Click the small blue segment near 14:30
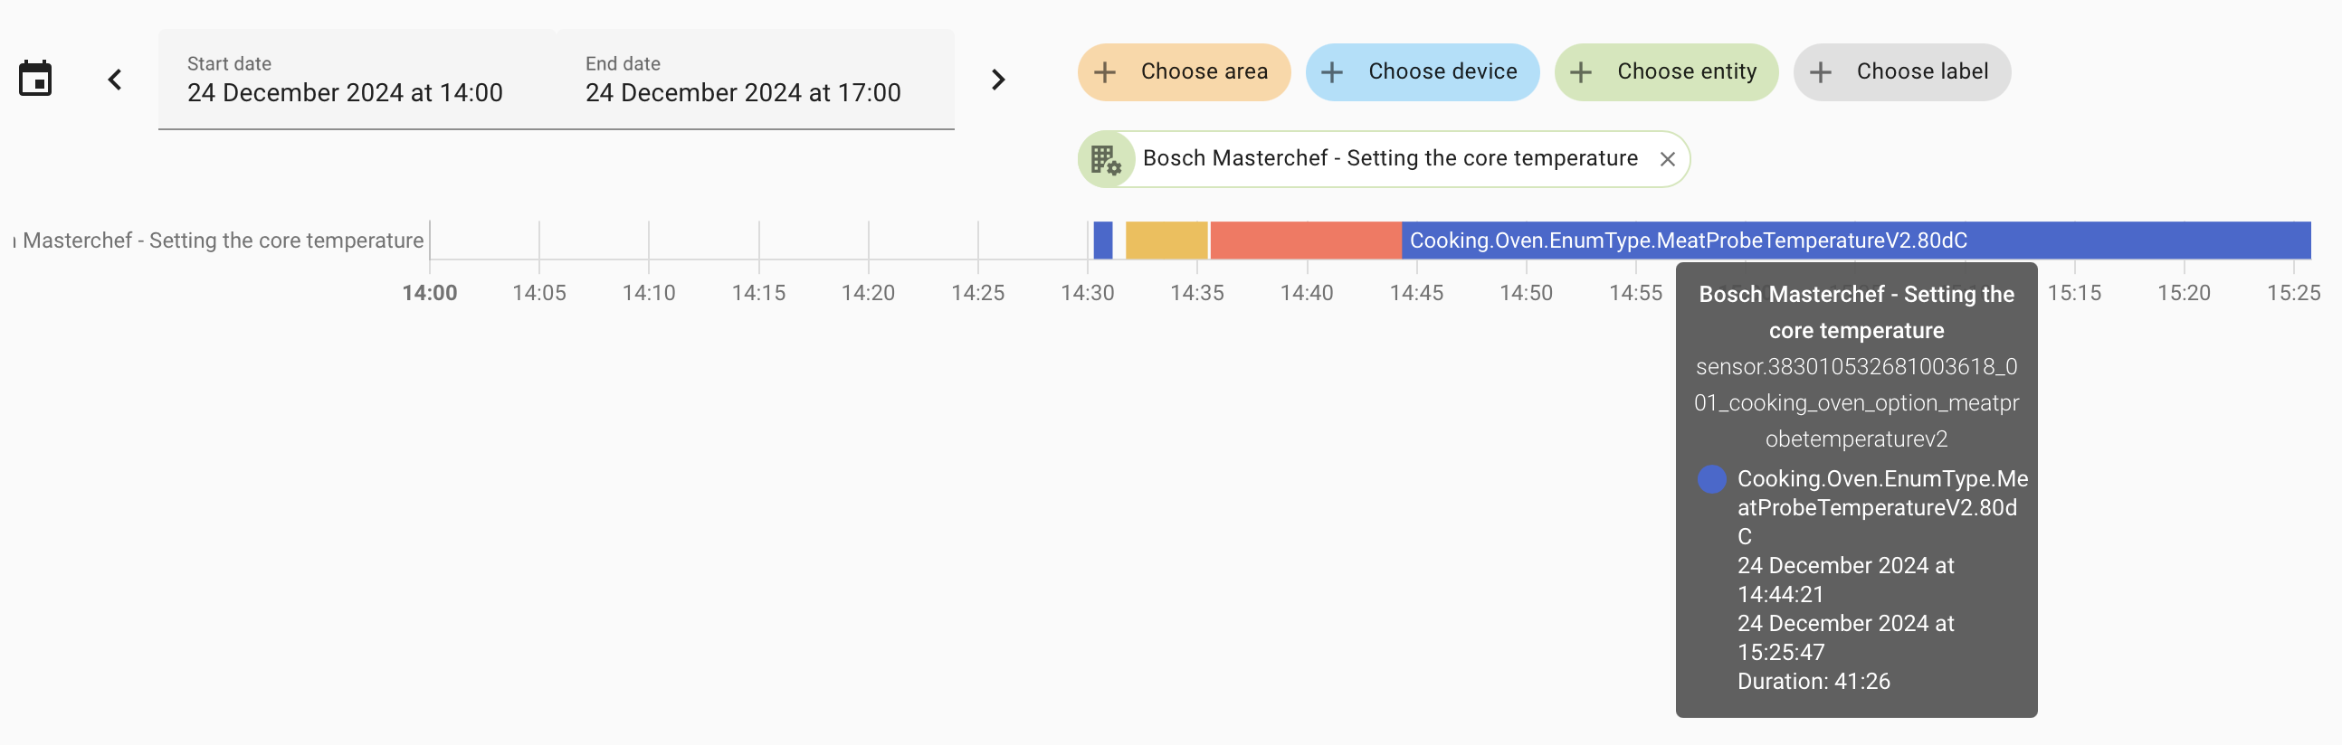Viewport: 2342px width, 745px height. click(1103, 240)
